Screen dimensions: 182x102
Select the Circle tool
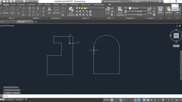coord(12,10)
